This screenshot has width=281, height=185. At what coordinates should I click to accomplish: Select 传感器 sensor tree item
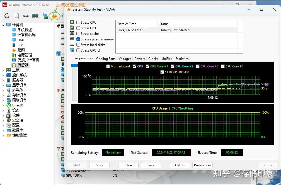point(23,65)
